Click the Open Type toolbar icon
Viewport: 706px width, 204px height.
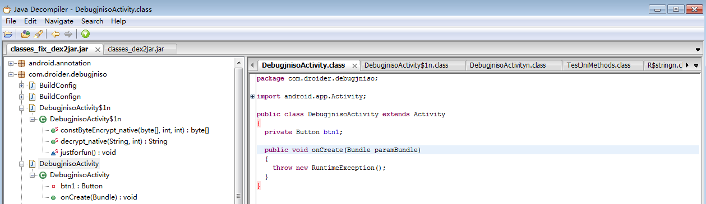click(x=25, y=34)
